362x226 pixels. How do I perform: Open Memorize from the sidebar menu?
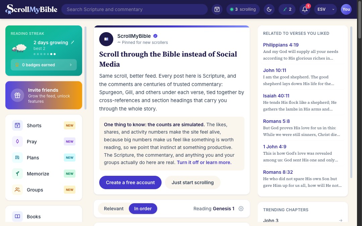coord(44,174)
